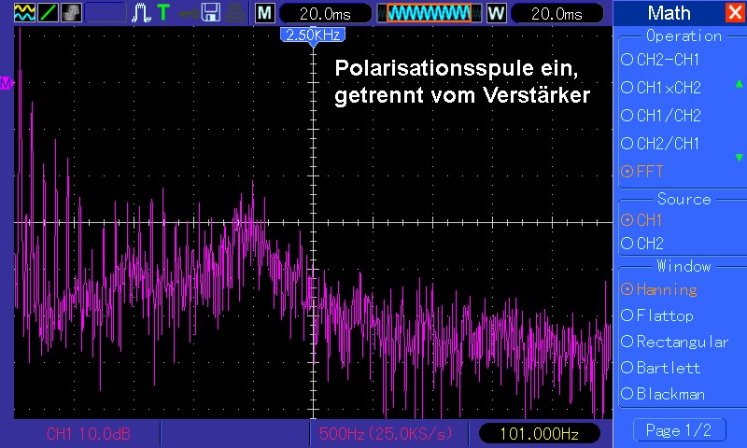Click the green T trigger icon
The width and height of the screenshot is (747, 448).
[163, 13]
